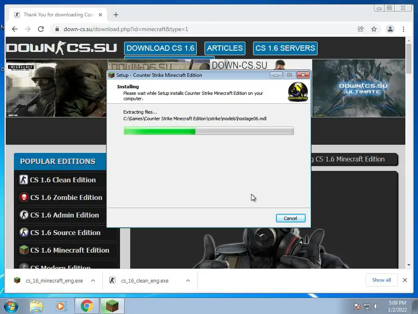This screenshot has width=418, height=314.
Task: Open the CS 1.6 Zombie Edition link
Action: click(66, 197)
